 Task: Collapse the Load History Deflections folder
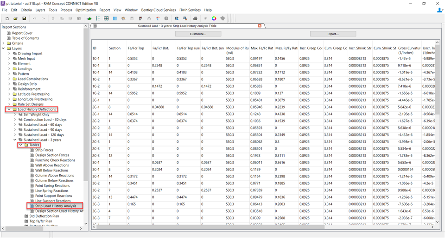point(9,109)
